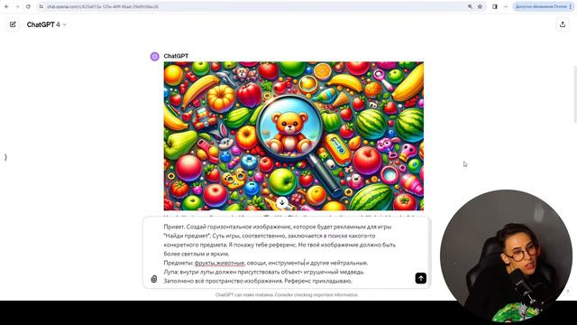Click the page vertical scrollbar

(575, 94)
